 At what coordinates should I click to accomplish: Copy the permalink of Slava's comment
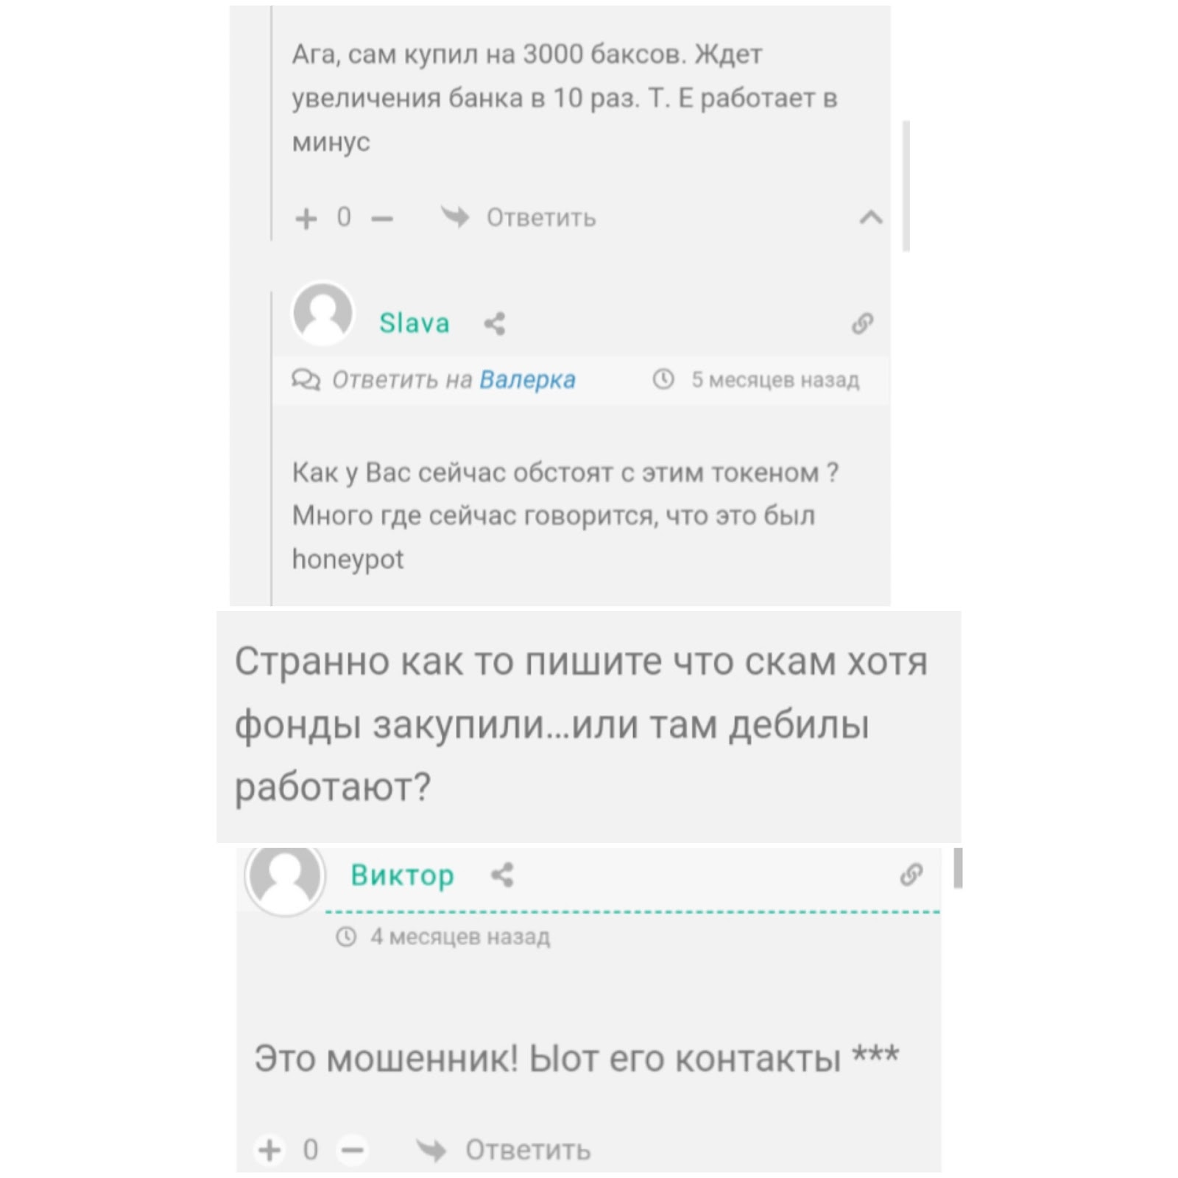click(x=862, y=323)
